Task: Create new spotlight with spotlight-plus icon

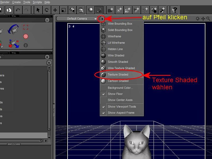Action: pyautogui.click(x=136, y=10)
